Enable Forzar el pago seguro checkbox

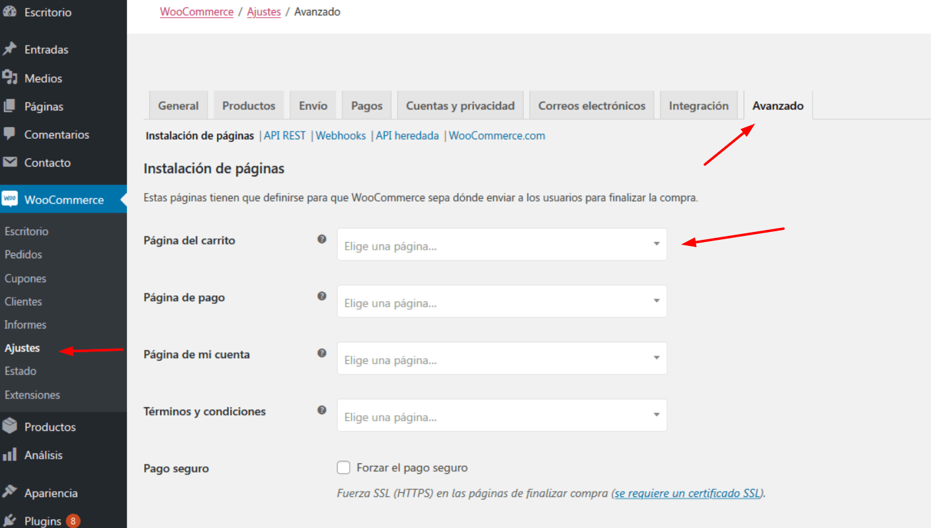[343, 468]
